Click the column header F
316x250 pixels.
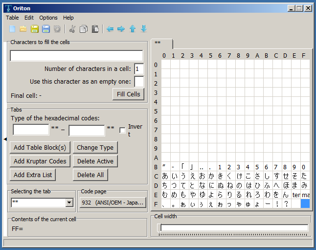(303, 56)
